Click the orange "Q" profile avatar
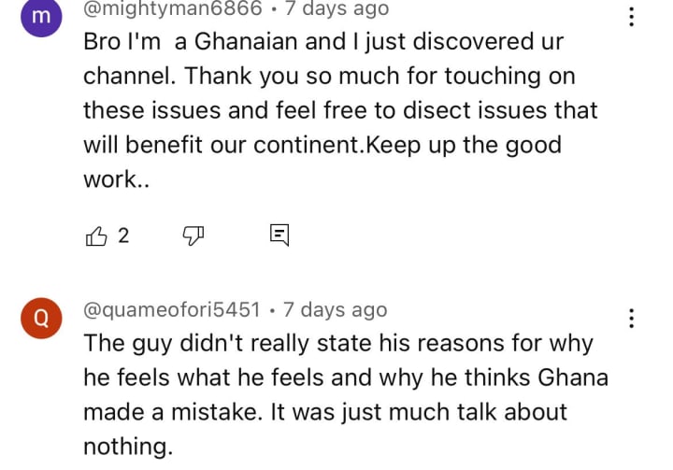Image resolution: width=673 pixels, height=470 pixels. (x=41, y=318)
